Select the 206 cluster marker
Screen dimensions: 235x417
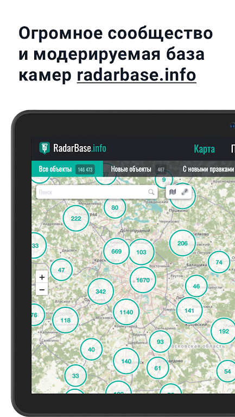point(182,243)
